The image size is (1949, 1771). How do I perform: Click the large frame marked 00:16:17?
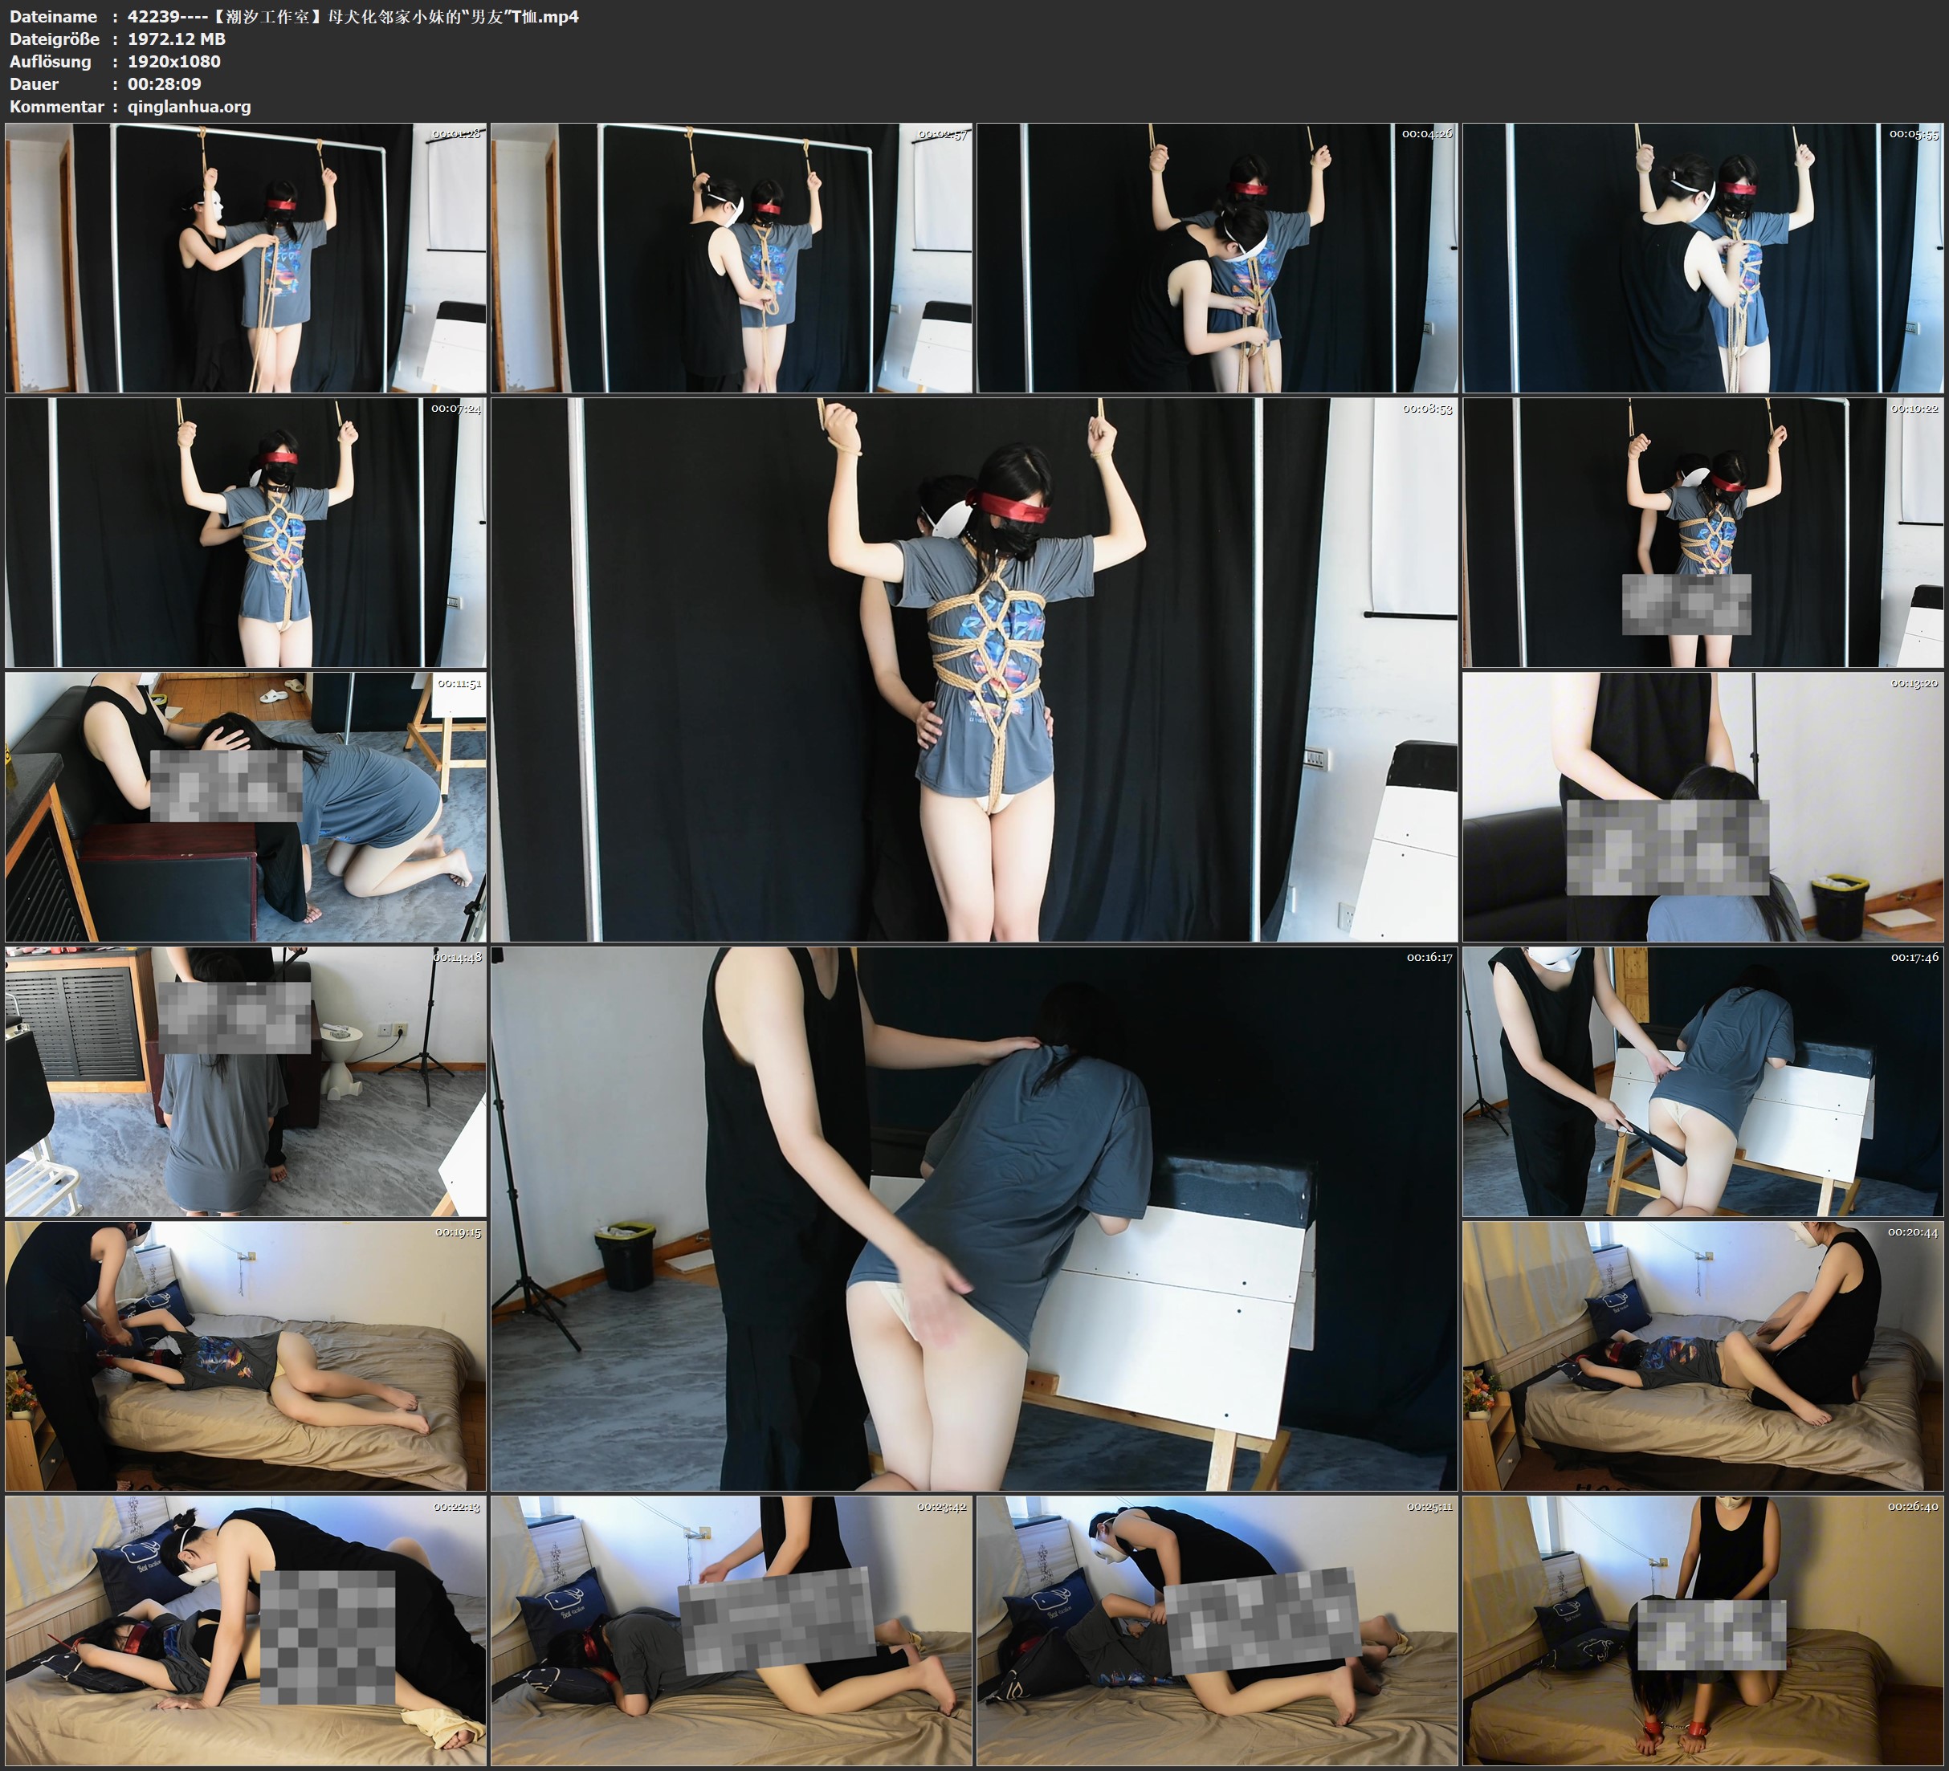click(973, 1218)
